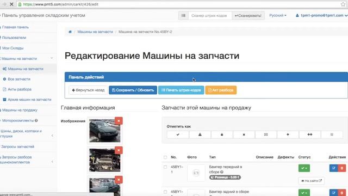Open Запросы запчастей in sidebar

(x=17, y=146)
